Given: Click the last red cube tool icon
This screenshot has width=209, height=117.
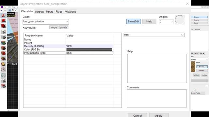Looking at the screenshot, I should [3, 86].
